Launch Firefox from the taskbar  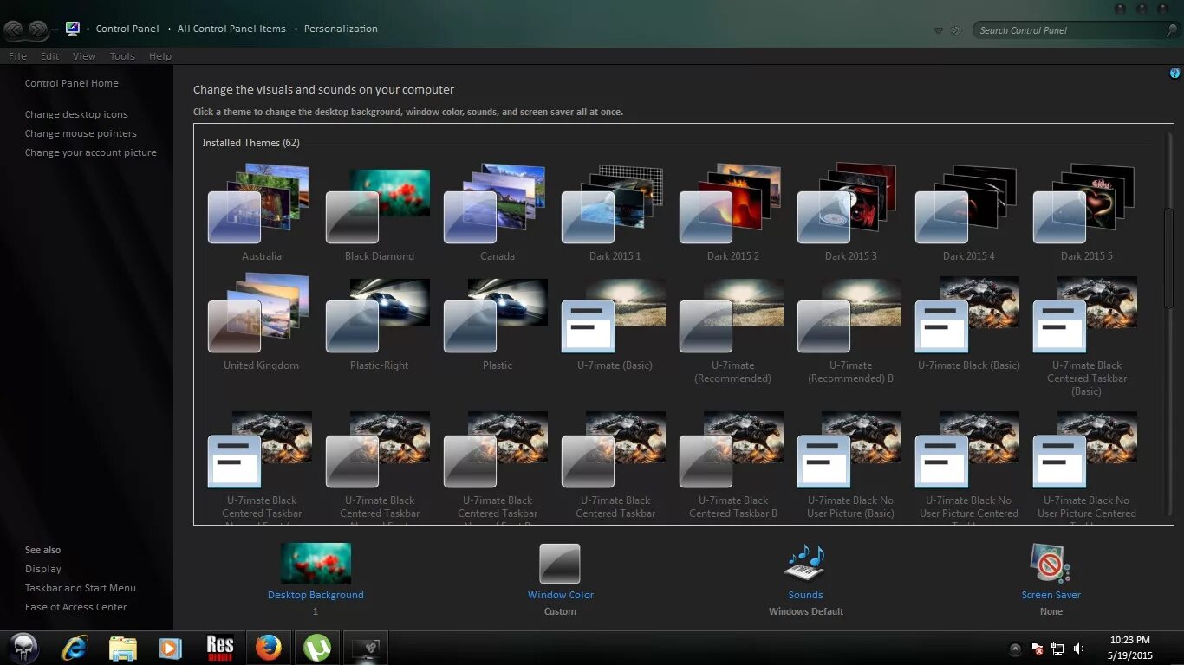point(269,647)
